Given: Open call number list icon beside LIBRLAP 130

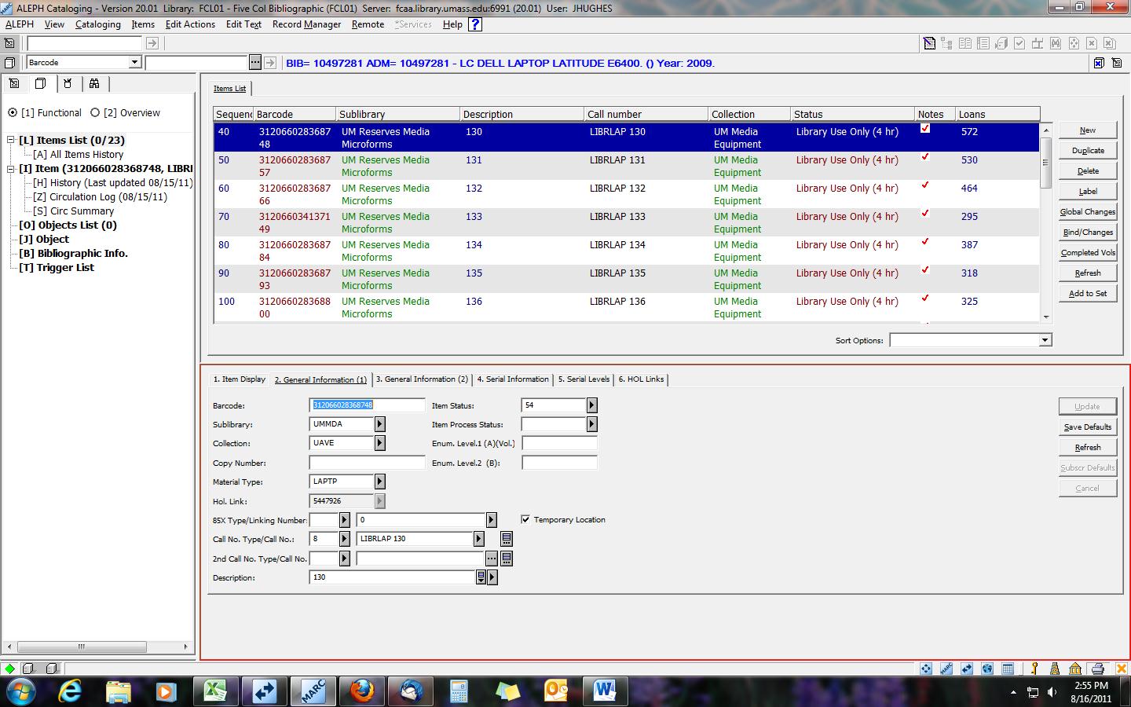Looking at the screenshot, I should (x=507, y=539).
